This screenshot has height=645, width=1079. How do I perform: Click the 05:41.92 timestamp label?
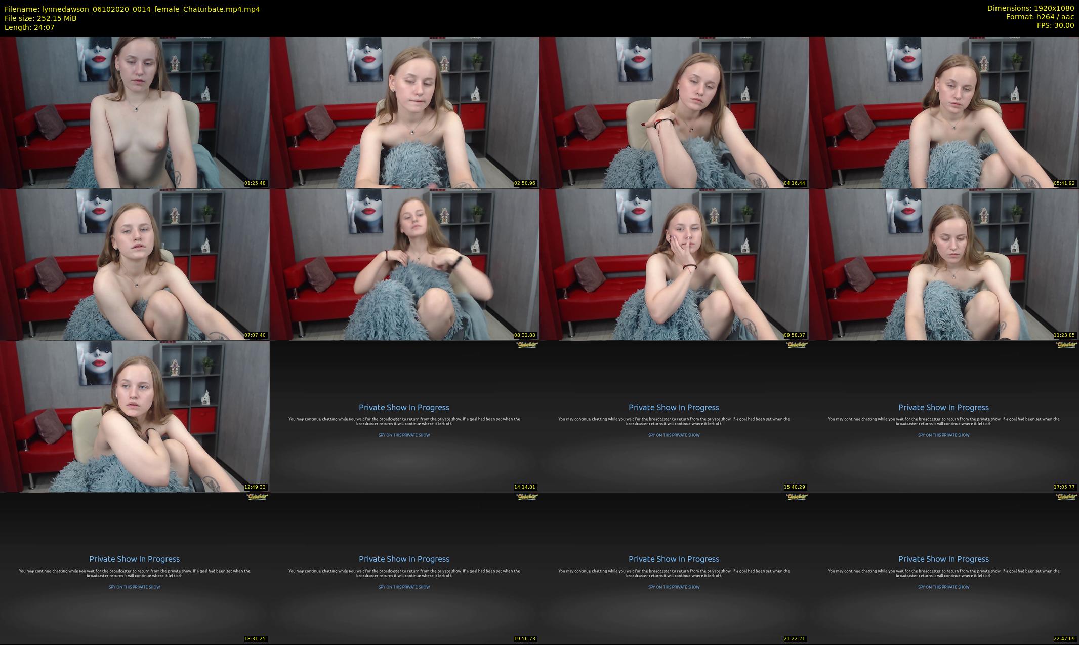tap(1064, 183)
